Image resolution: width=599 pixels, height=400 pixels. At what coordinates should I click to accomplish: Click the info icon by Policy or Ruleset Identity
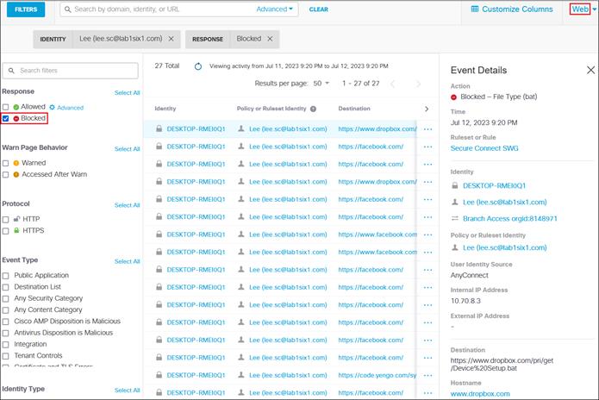coord(313,109)
